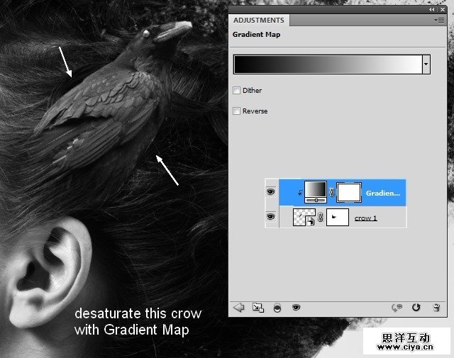Reset adjustment to defaults icon

tap(416, 308)
